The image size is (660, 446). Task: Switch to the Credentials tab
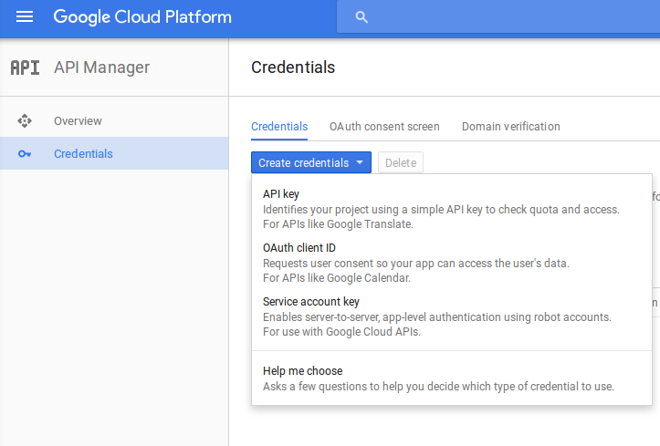tap(279, 127)
